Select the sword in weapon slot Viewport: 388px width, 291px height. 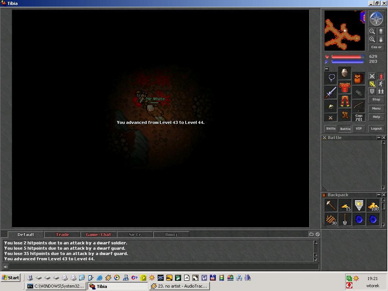point(331,92)
